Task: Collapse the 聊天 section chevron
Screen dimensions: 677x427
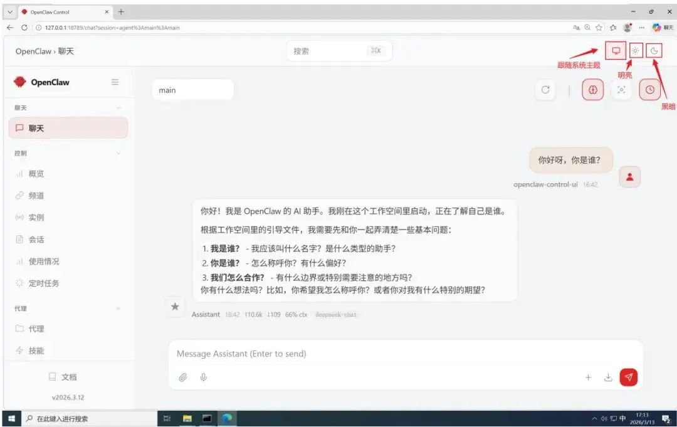Action: (118, 108)
